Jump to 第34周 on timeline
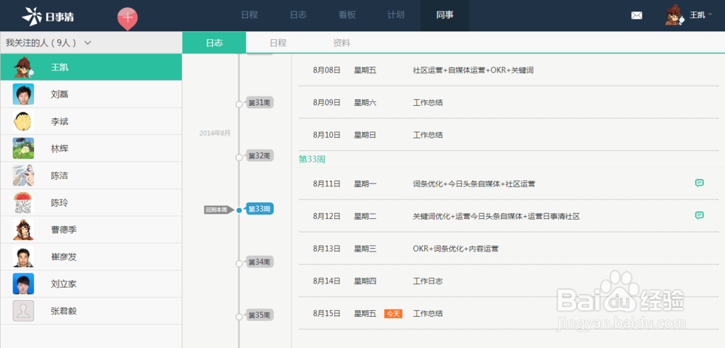 point(259,262)
